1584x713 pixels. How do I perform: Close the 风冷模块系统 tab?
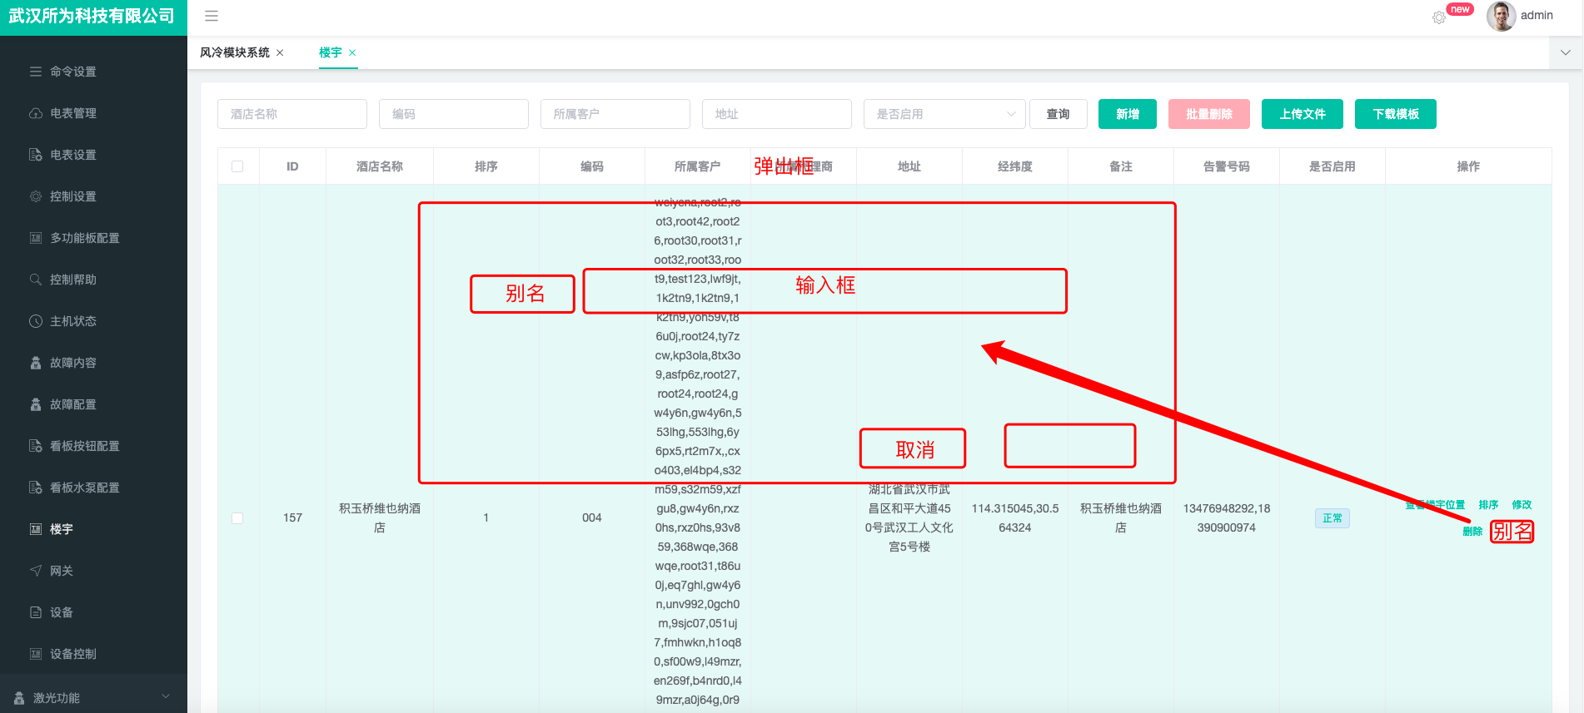pos(280,52)
